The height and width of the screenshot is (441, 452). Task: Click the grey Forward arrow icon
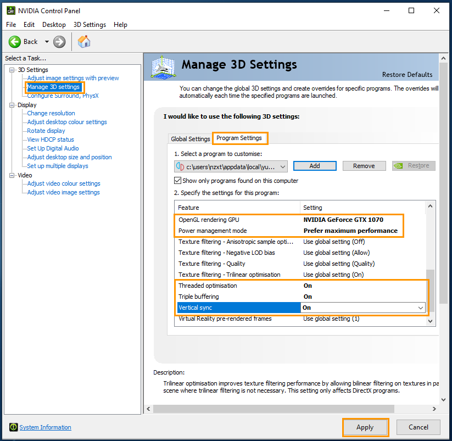pyautogui.click(x=59, y=42)
